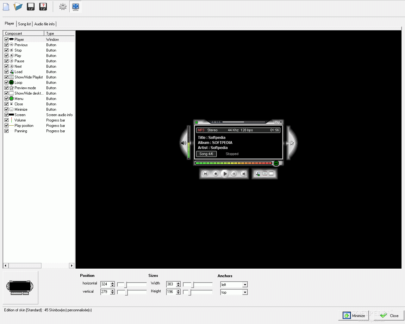Click the minimize icon on the player skin
Viewport: 405px width, 324px height.
click(x=276, y=122)
